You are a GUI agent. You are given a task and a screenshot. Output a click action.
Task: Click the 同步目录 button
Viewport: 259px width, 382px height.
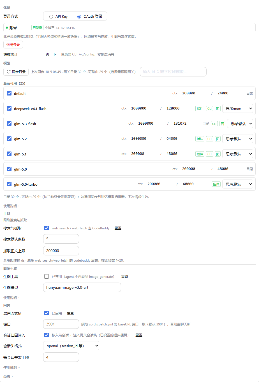16,72
